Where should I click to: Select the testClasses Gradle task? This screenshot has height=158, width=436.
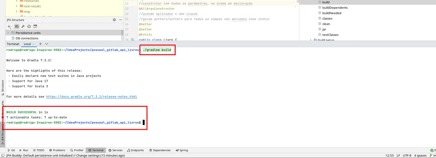tap(330, 35)
